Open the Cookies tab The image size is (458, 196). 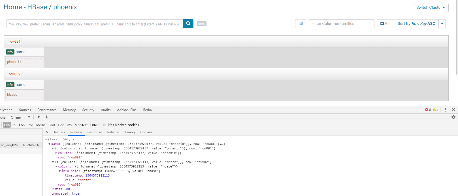[146, 132]
